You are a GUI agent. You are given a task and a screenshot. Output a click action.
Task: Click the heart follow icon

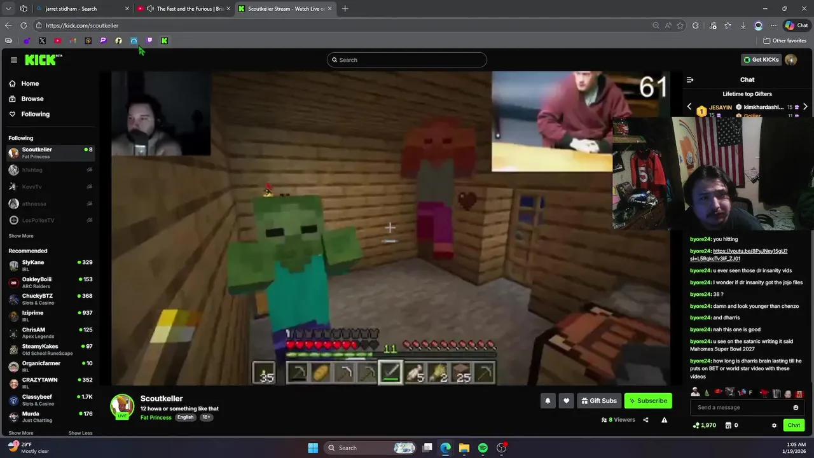(566, 401)
